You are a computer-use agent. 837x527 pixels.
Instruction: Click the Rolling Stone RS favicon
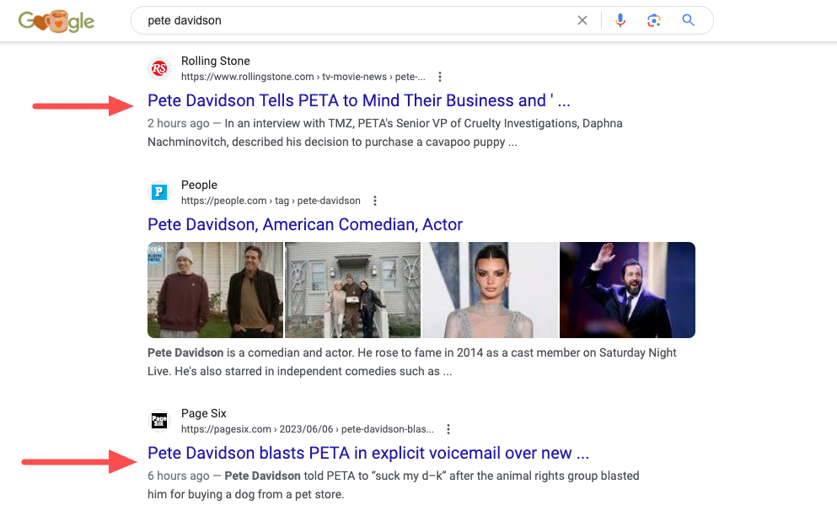159,68
